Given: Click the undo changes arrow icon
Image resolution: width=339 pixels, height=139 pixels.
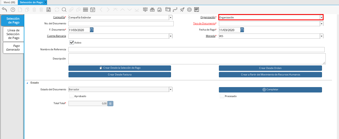Looking at the screenshot, I should (4, 9).
